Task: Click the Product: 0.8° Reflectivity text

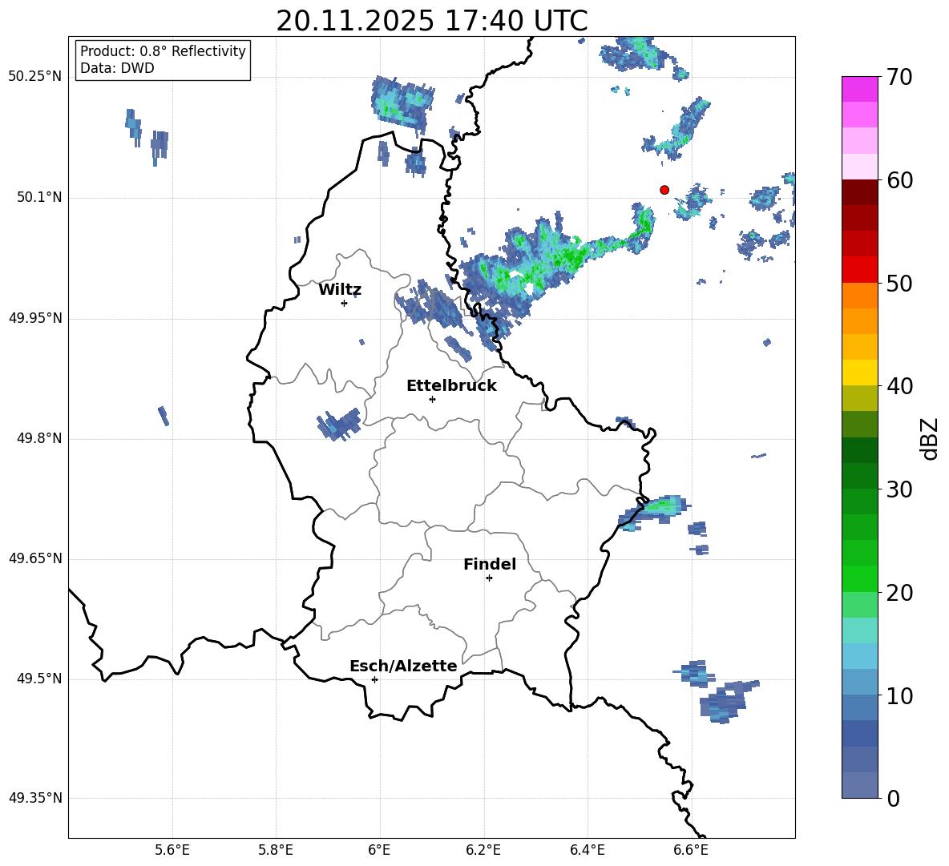Action: pyautogui.click(x=163, y=50)
